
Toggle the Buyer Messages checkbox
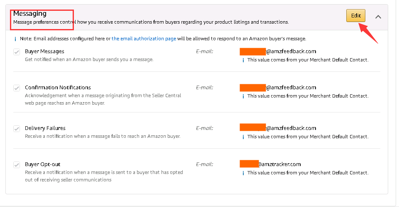pos(17,52)
